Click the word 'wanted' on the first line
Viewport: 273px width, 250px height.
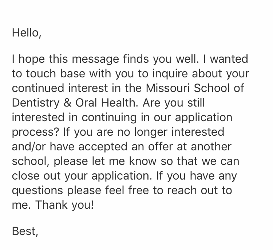coord(229,59)
